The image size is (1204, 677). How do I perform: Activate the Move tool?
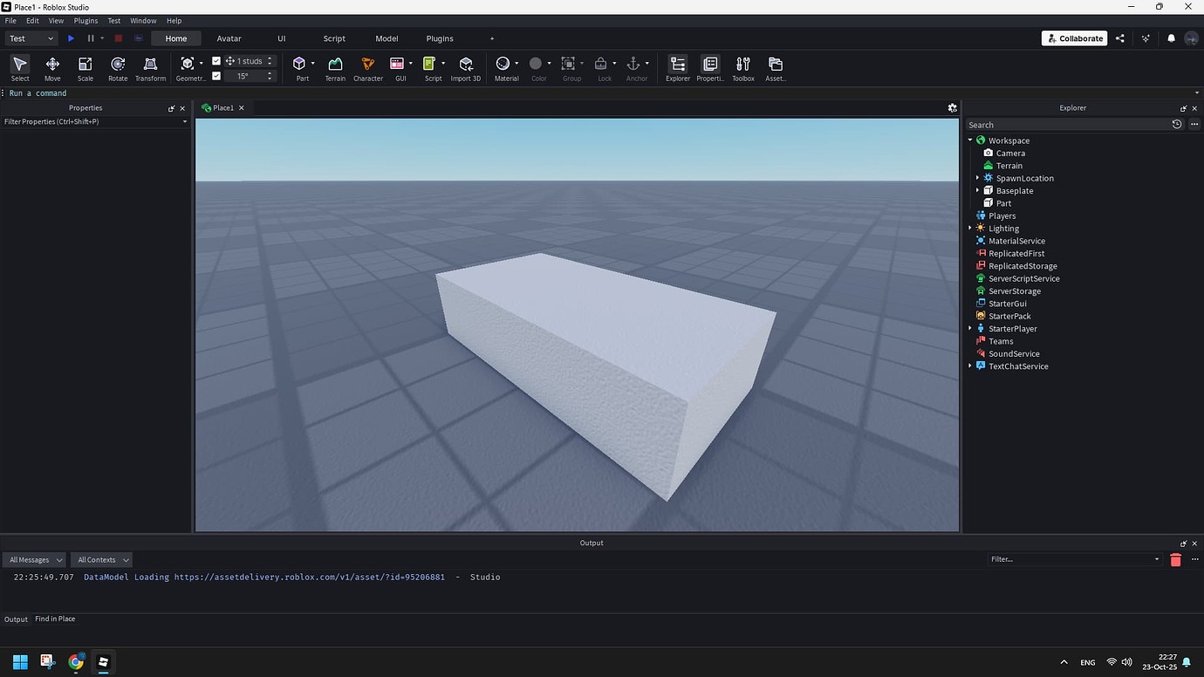pyautogui.click(x=52, y=68)
